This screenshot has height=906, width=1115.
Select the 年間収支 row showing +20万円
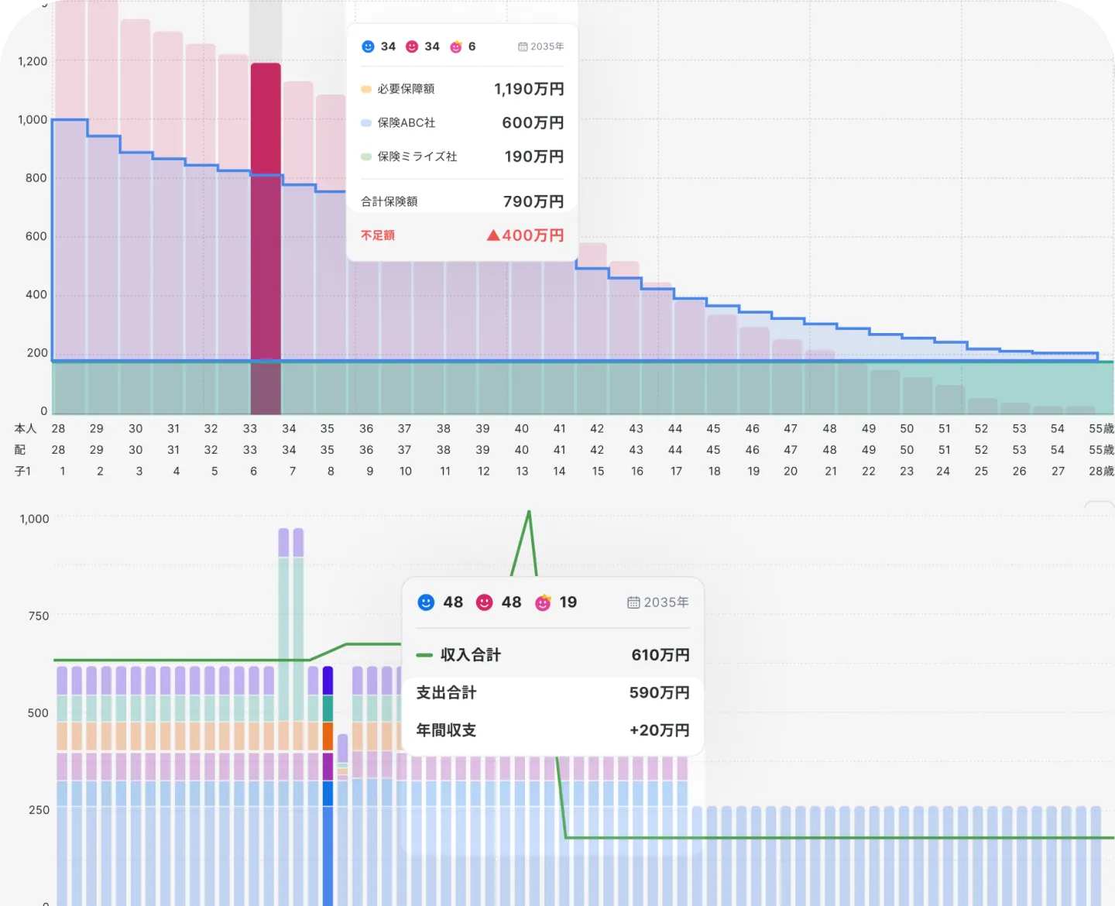click(552, 730)
